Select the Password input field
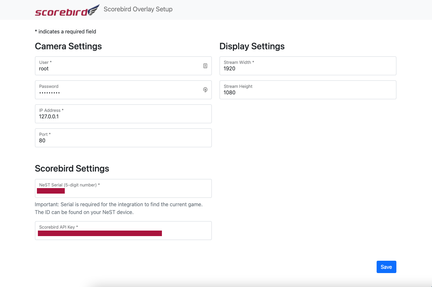 (123, 90)
